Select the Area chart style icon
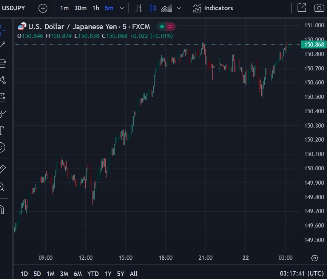The width and height of the screenshot is (327, 279). coord(167,8)
